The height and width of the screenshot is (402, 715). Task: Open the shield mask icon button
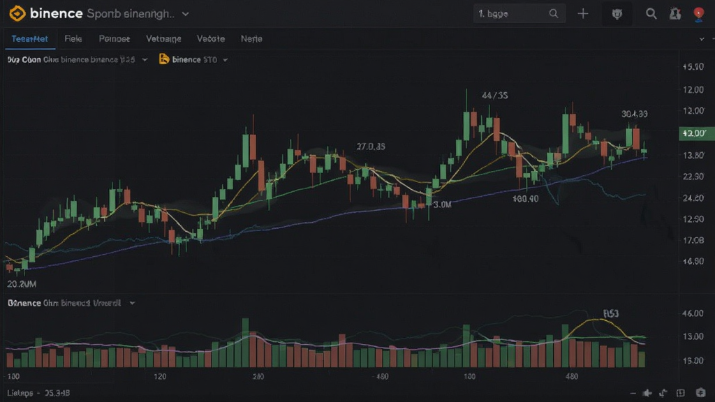pyautogui.click(x=617, y=14)
